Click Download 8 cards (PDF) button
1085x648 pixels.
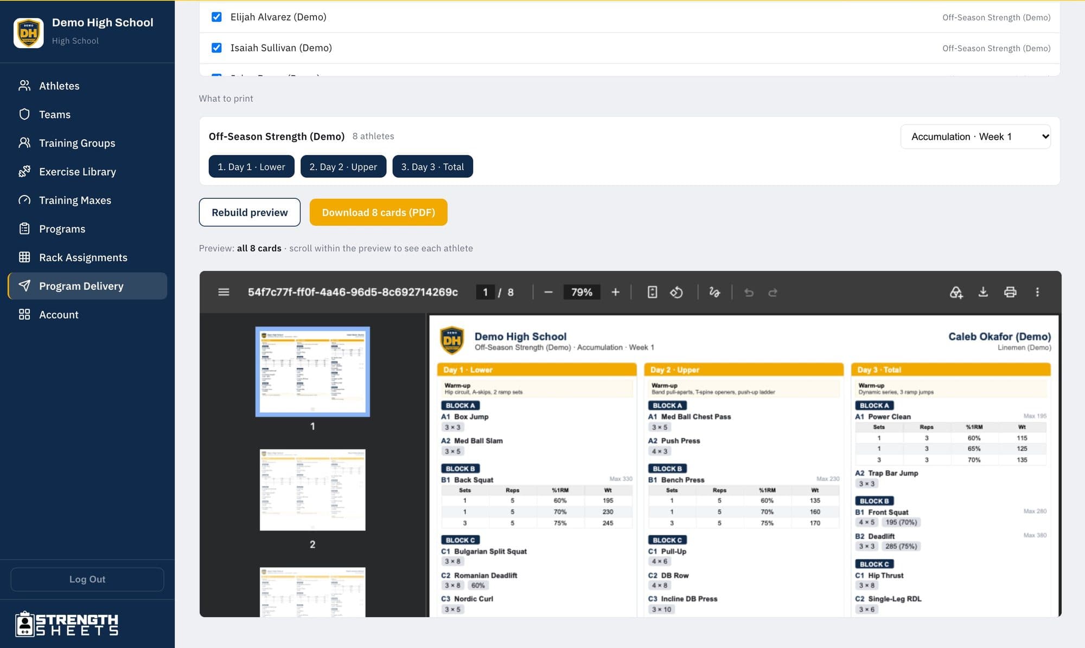click(x=378, y=212)
